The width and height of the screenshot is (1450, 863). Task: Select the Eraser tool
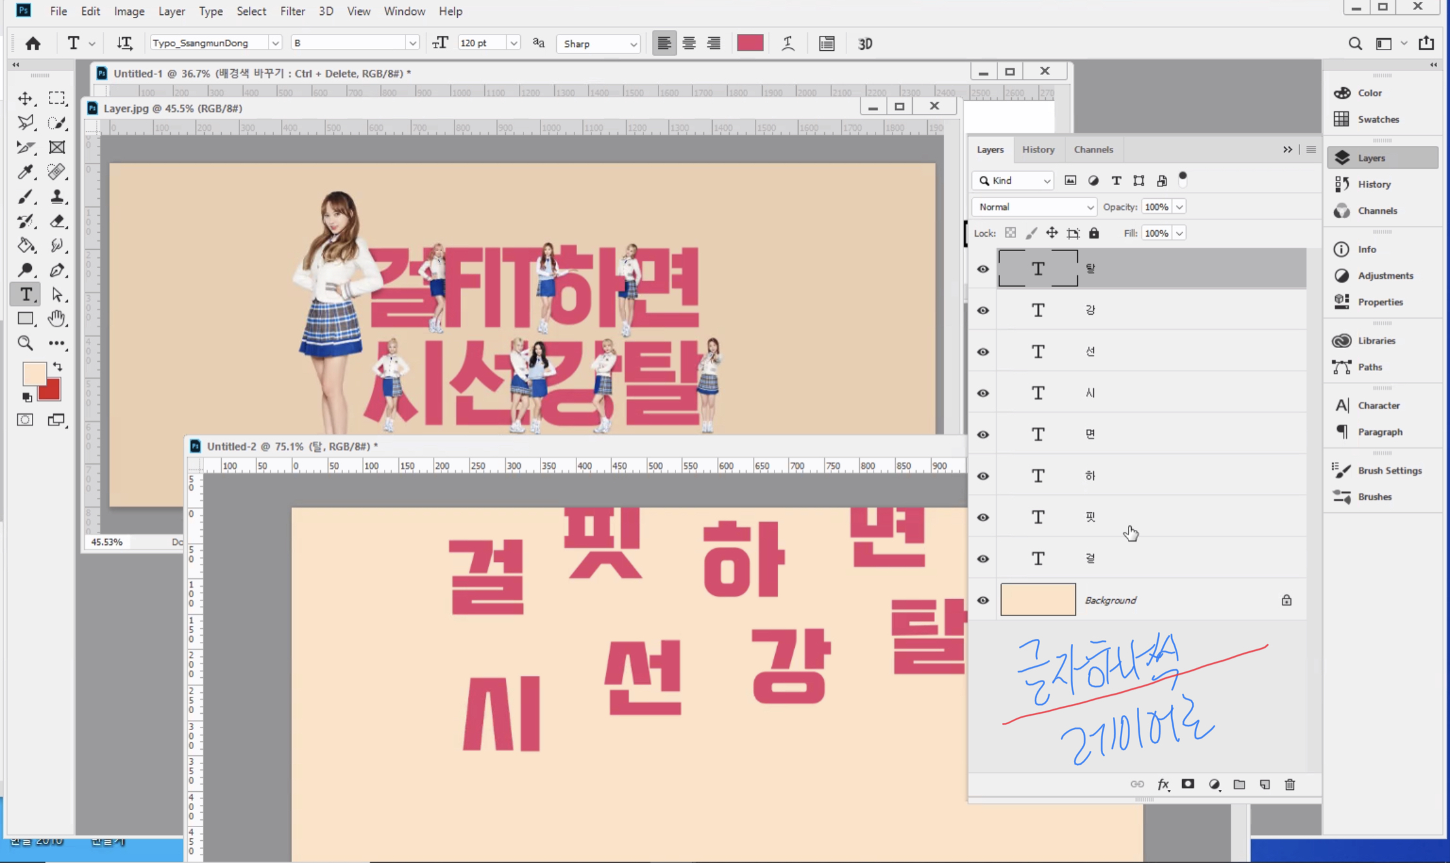(x=57, y=222)
